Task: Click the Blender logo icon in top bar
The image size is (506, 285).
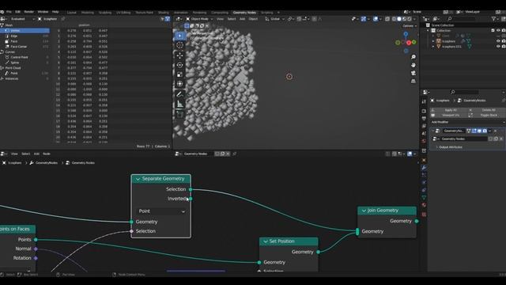Action: pyautogui.click(x=2, y=12)
